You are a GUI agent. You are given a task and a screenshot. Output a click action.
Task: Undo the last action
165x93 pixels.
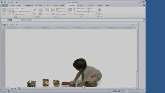(8, 2)
